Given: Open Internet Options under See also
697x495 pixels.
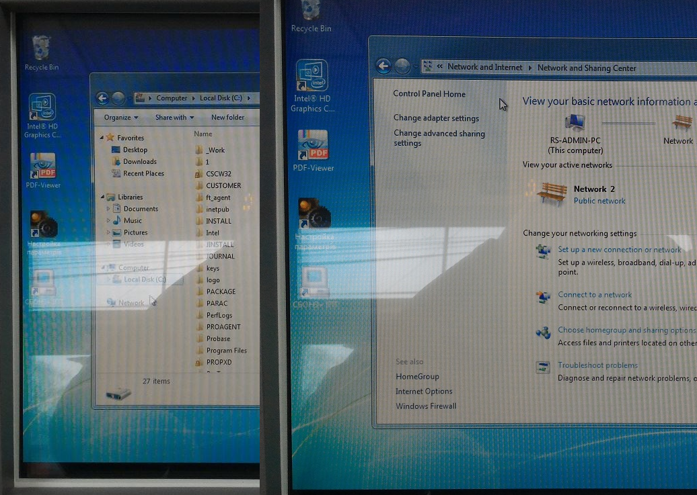Looking at the screenshot, I should 424,391.
